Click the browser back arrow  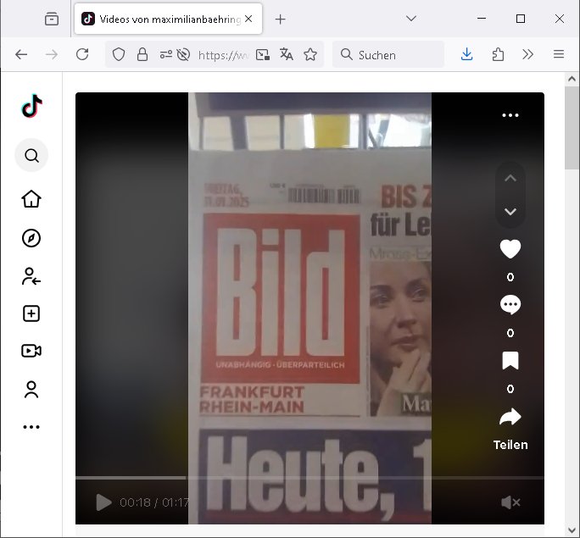[21, 55]
